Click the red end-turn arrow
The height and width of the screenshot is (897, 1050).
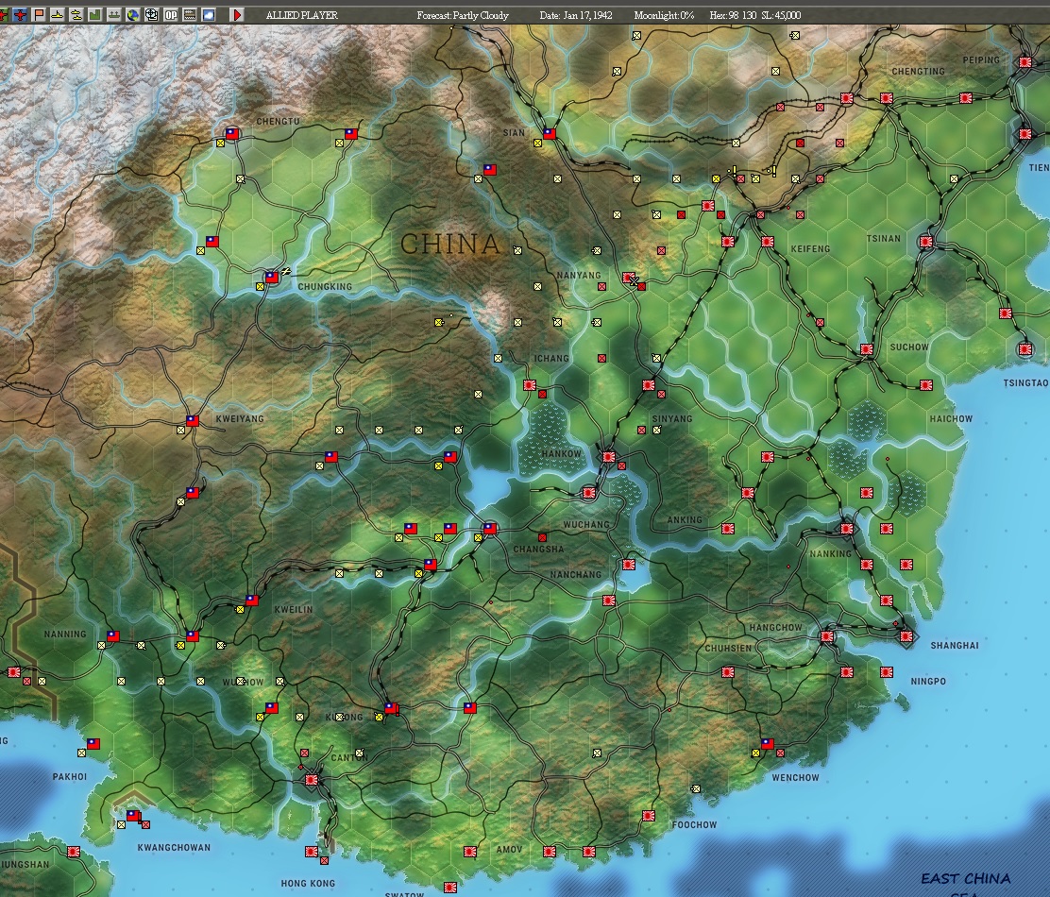coord(237,14)
